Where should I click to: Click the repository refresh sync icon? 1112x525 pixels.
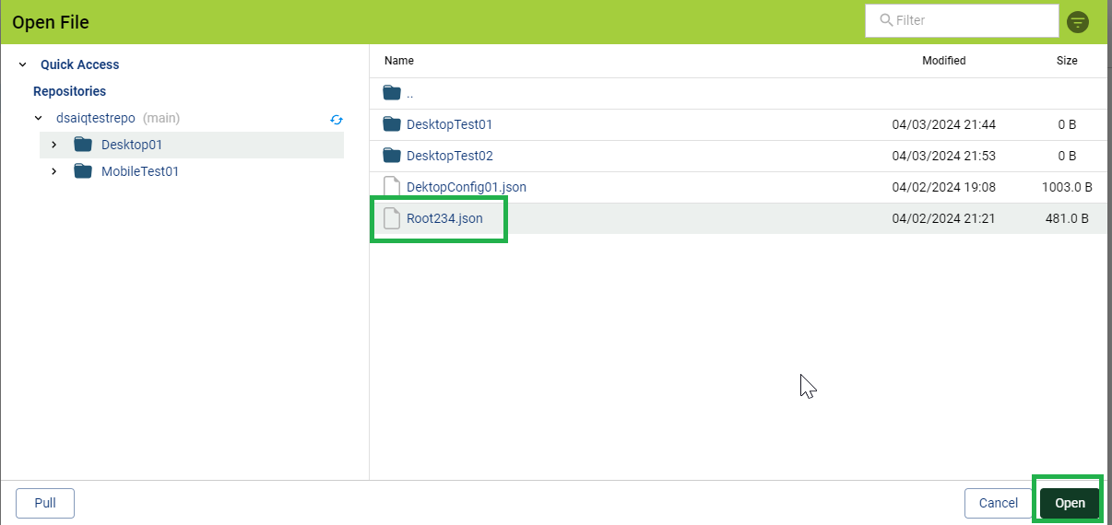tap(337, 119)
